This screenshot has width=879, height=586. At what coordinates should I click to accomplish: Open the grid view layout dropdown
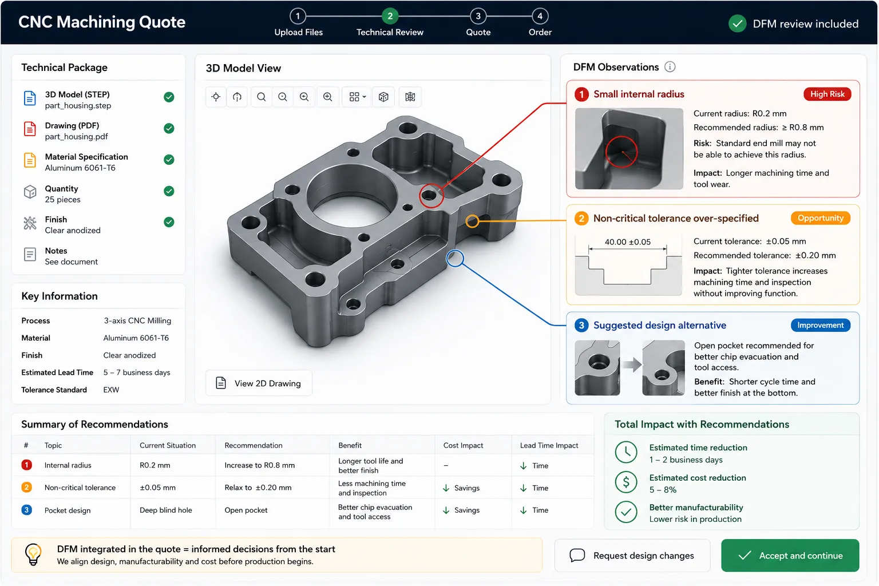[358, 97]
